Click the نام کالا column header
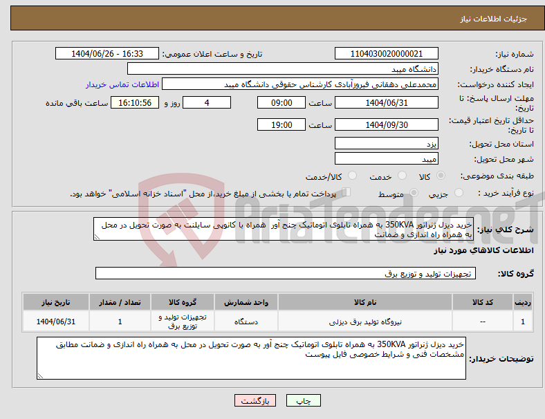This screenshot has width=545, height=419. [x=365, y=302]
